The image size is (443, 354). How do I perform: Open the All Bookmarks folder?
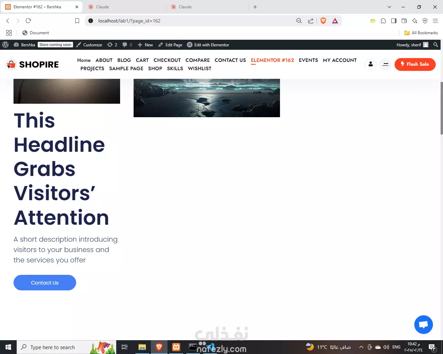(421, 33)
